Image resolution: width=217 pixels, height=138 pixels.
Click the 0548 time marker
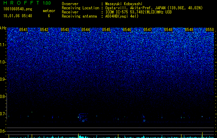click(x=168, y=30)
